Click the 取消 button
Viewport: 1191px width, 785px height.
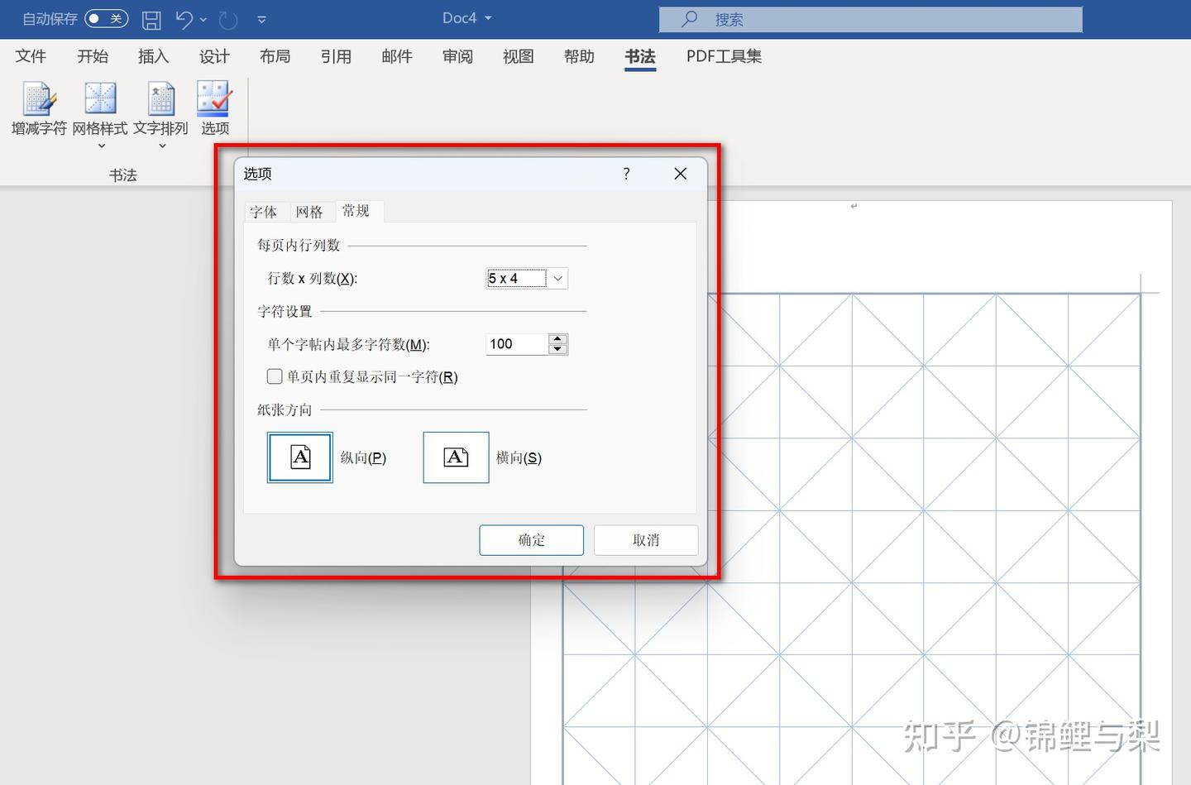click(646, 540)
